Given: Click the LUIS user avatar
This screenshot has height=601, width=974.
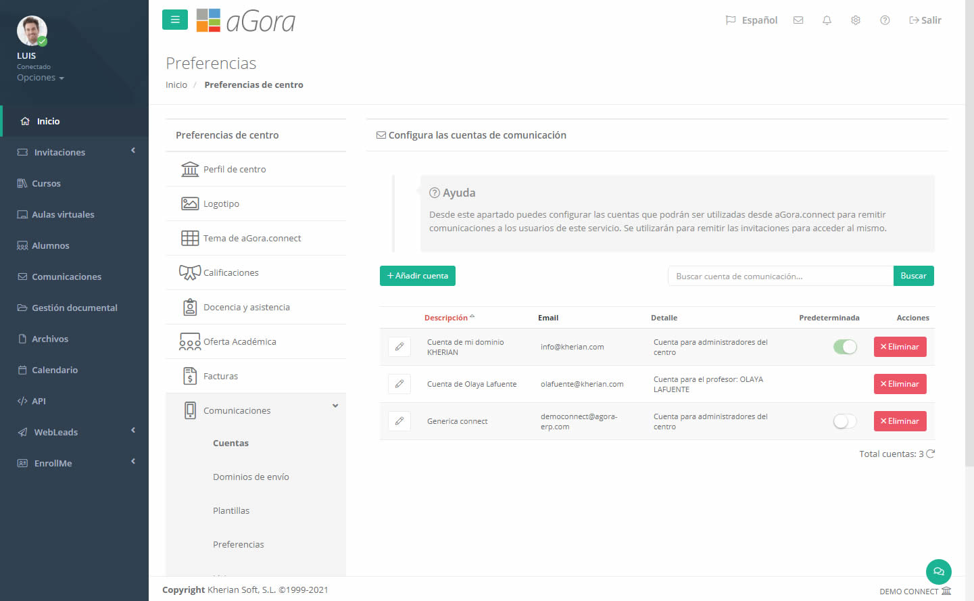Looking at the screenshot, I should [32, 31].
